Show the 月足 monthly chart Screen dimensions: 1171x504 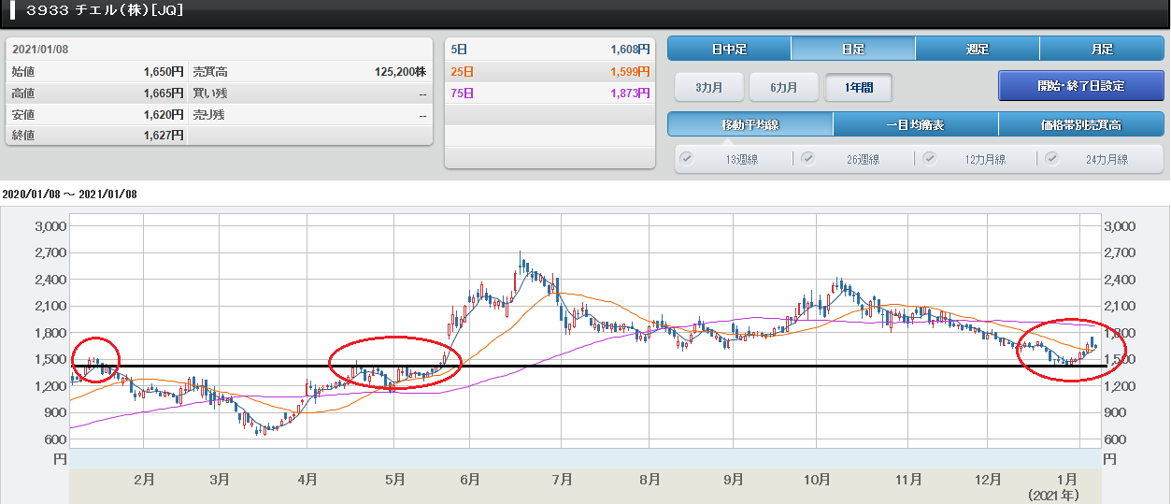1101,49
